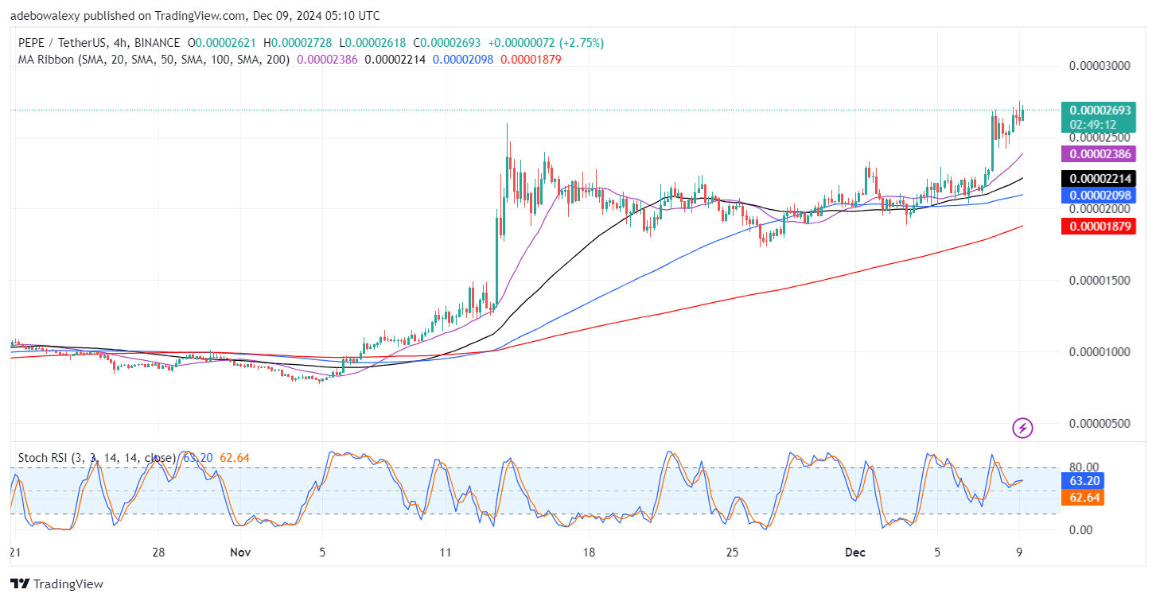1156x601 pixels.
Task: Click the 18 date label on time axis
Action: pos(589,553)
